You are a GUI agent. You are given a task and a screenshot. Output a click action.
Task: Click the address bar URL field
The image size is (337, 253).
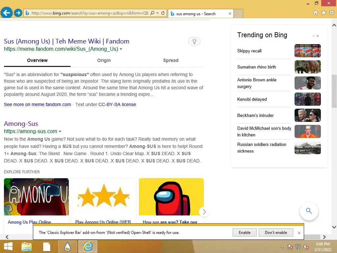pos(90,13)
